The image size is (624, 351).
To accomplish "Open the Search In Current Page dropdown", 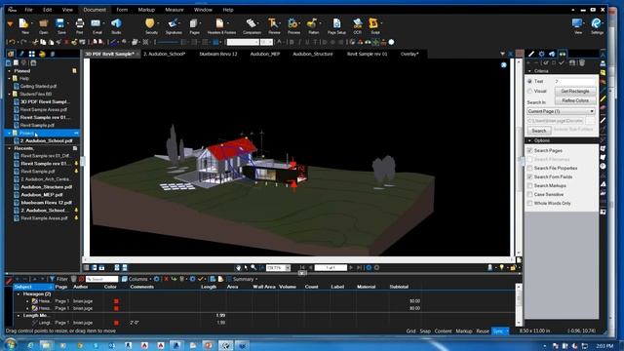I will coord(562,111).
